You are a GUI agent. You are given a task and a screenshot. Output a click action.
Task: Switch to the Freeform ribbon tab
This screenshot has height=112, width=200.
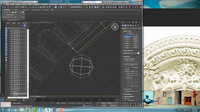pyautogui.click(x=15, y=10)
